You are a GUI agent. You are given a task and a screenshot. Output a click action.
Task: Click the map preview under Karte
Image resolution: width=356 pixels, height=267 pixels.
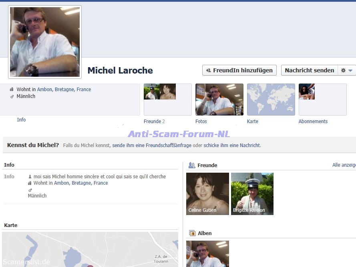tap(90, 249)
